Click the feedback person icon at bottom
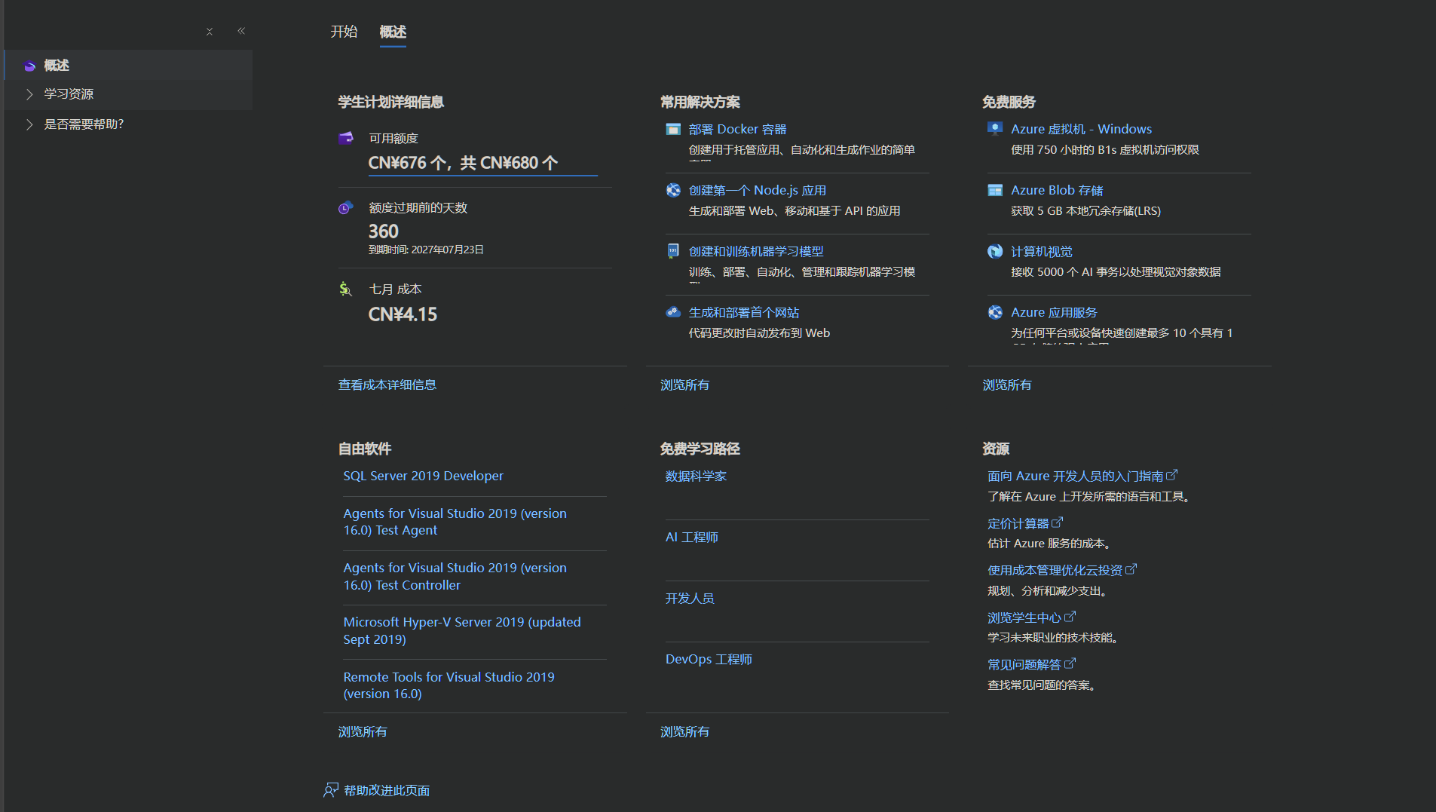 (331, 789)
